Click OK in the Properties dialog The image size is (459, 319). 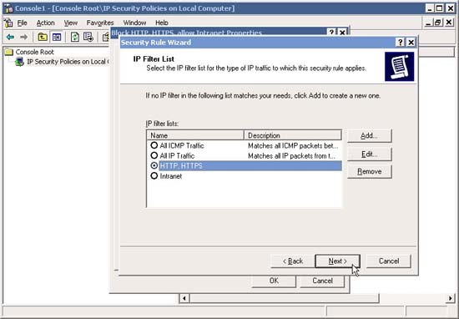point(274,281)
